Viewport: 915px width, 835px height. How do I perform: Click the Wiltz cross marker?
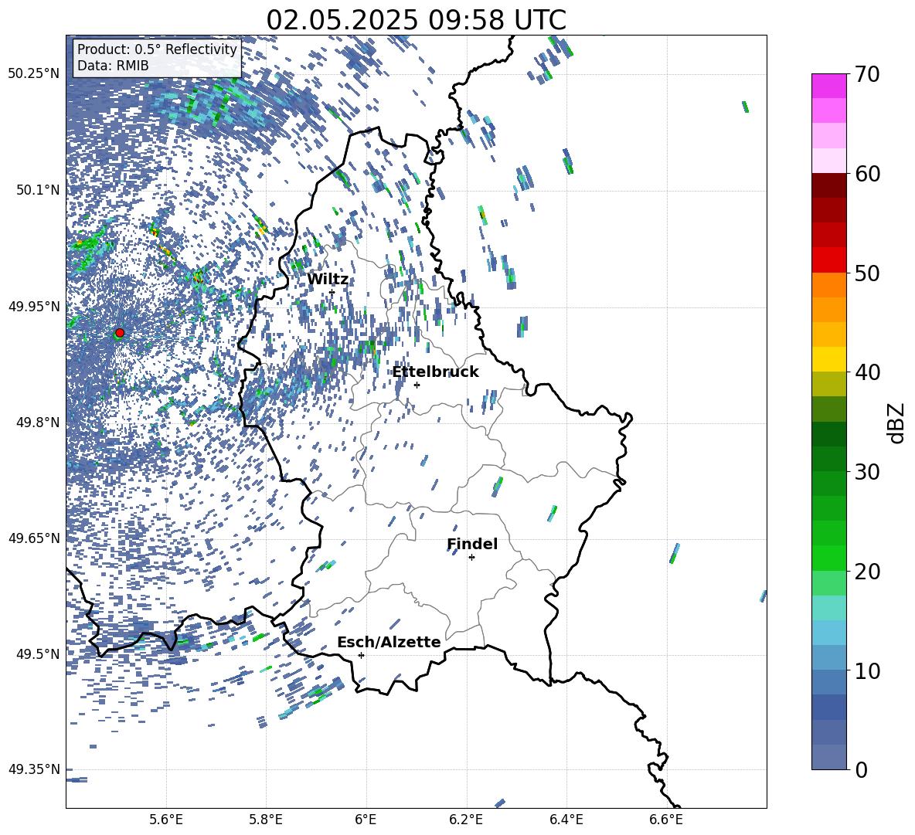click(332, 292)
